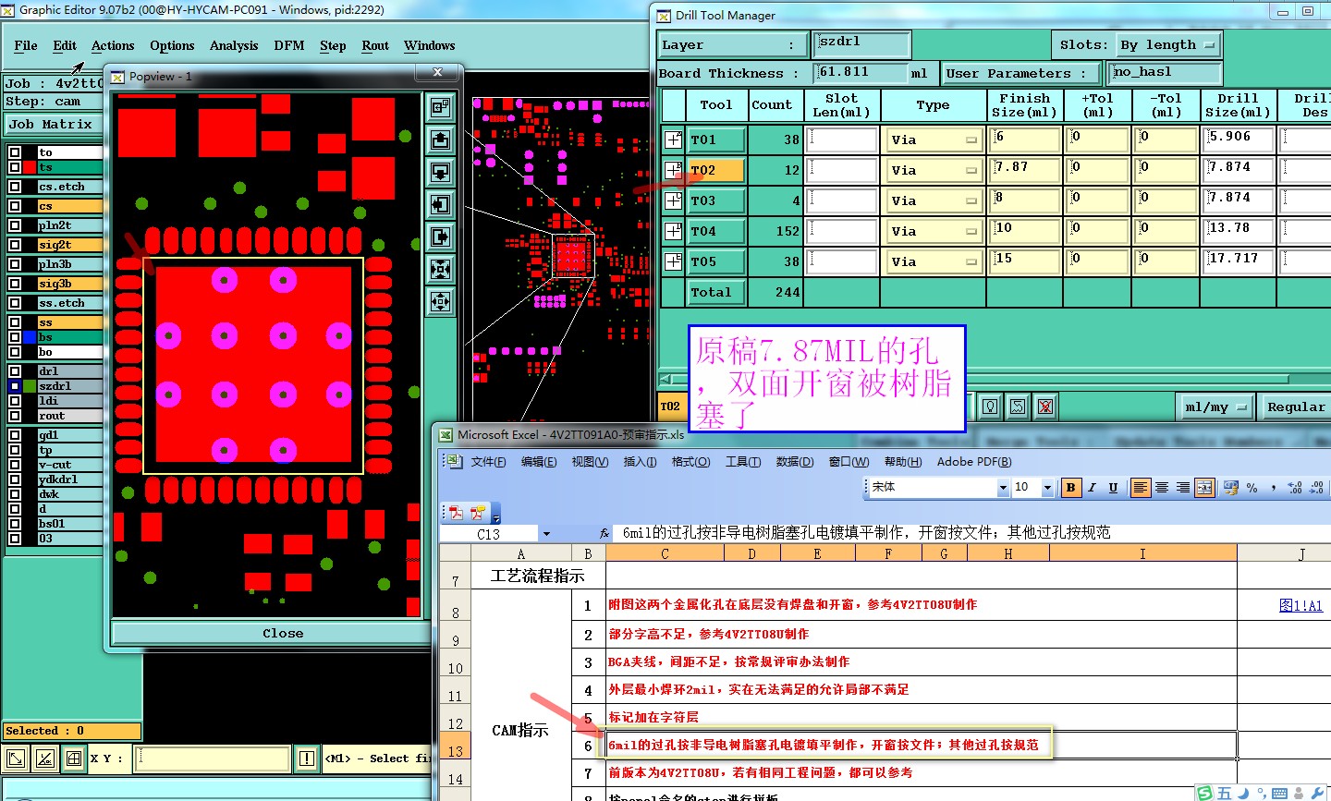Toggle visibility checkbox of layer ss.etch
Image resolution: width=1331 pixels, height=801 pixels.
click(x=15, y=303)
